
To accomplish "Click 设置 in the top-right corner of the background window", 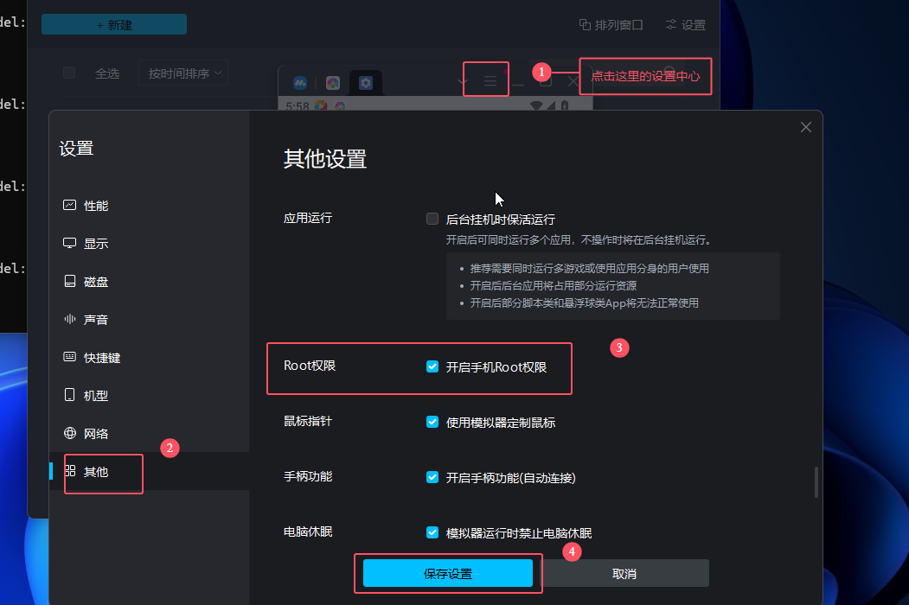I will (686, 25).
